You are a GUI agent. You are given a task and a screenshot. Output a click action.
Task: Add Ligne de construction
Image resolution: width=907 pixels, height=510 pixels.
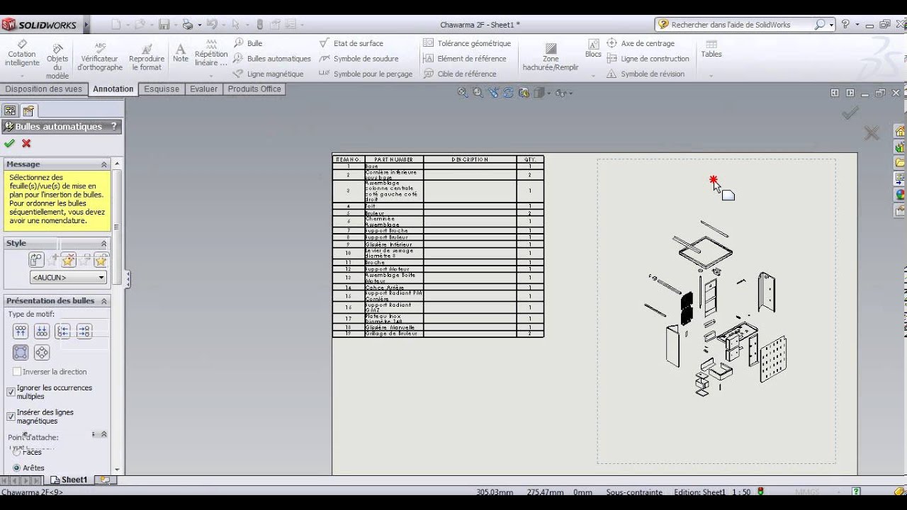coord(648,59)
